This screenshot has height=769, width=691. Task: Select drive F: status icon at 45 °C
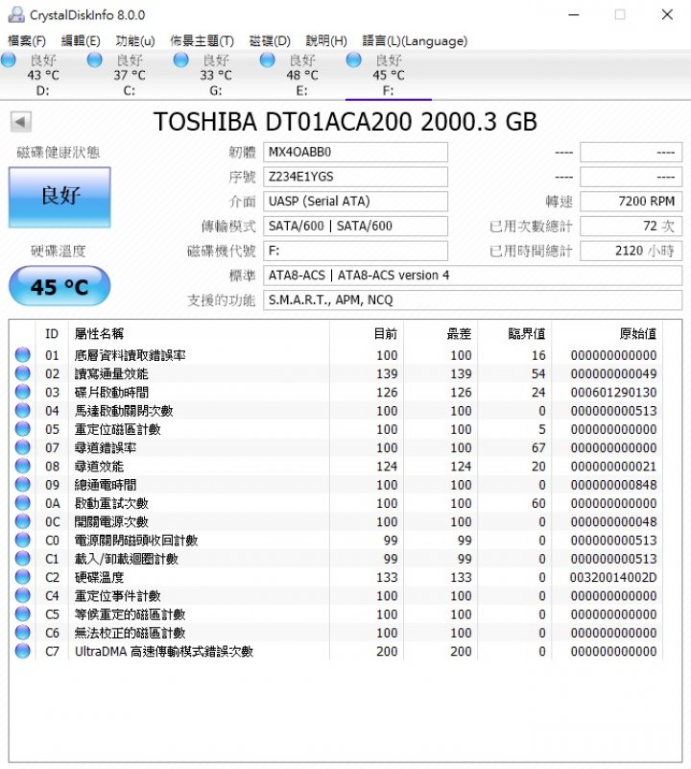353,60
